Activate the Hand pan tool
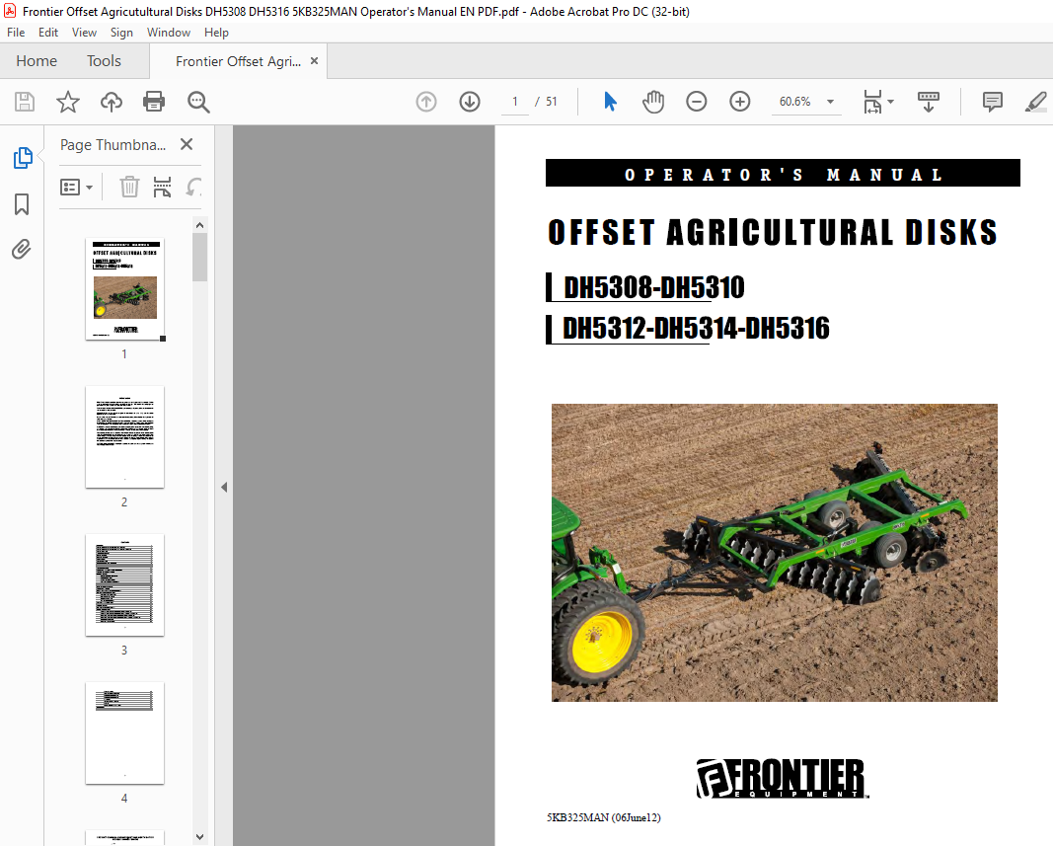This screenshot has height=846, width=1053. [652, 102]
